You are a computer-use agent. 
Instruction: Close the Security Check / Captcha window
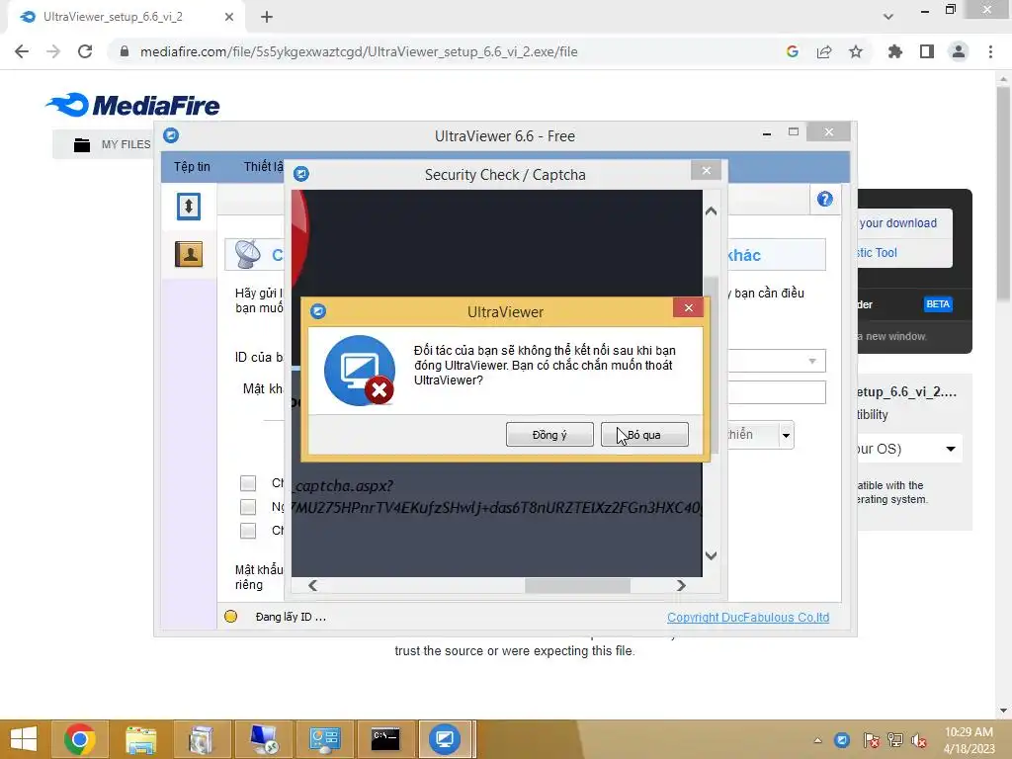pyautogui.click(x=706, y=170)
